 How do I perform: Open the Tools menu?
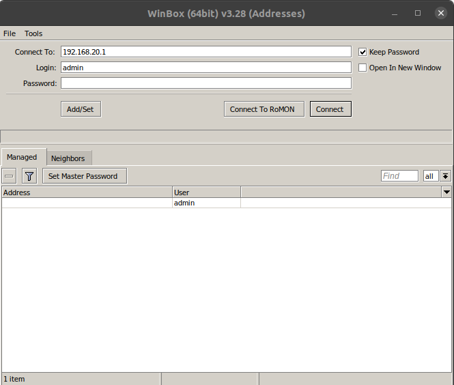click(33, 33)
